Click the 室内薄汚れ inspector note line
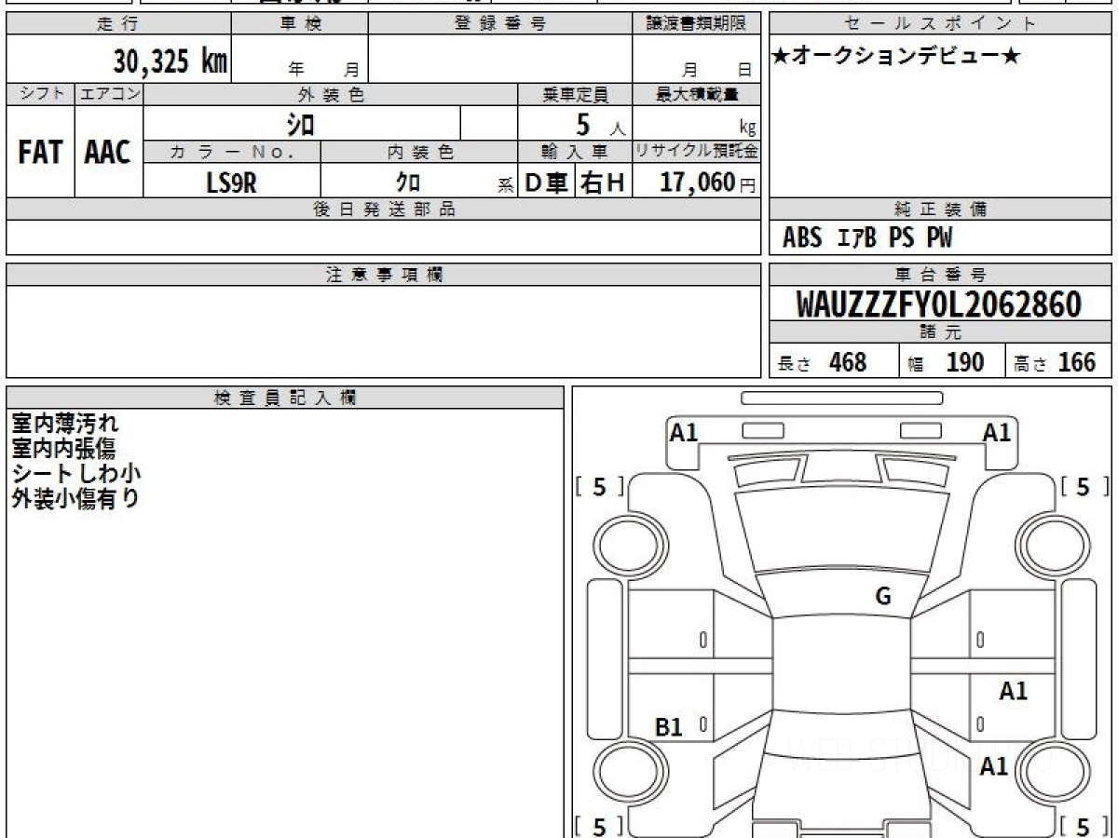 click(x=65, y=424)
